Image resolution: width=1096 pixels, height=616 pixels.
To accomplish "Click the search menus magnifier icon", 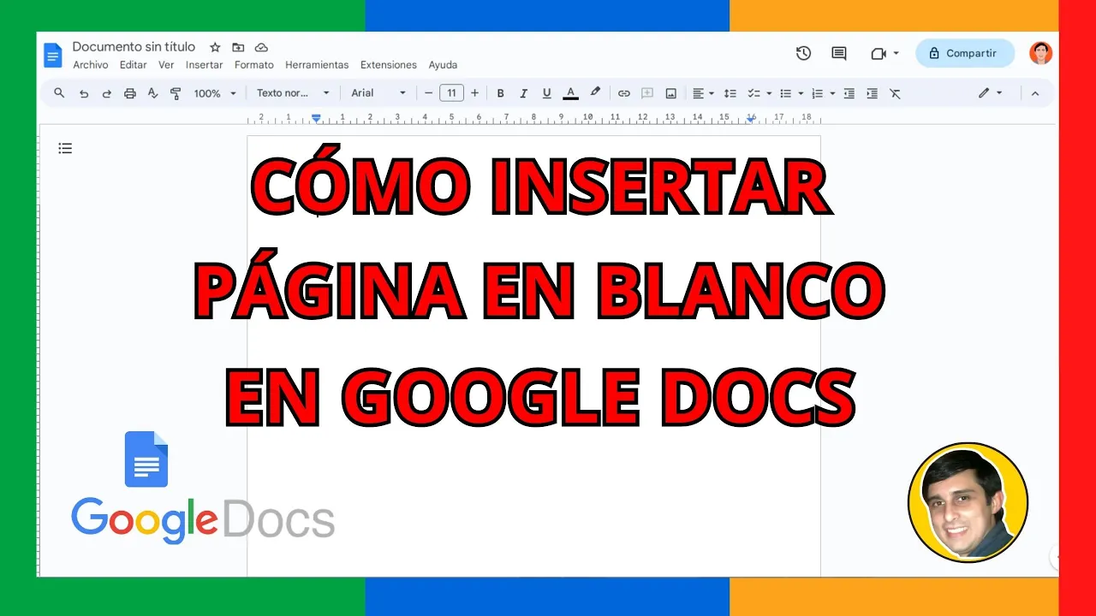I will [x=59, y=93].
